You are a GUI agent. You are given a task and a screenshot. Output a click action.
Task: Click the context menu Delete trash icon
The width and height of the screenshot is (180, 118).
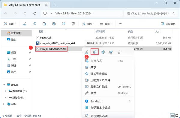(x=119, y=52)
